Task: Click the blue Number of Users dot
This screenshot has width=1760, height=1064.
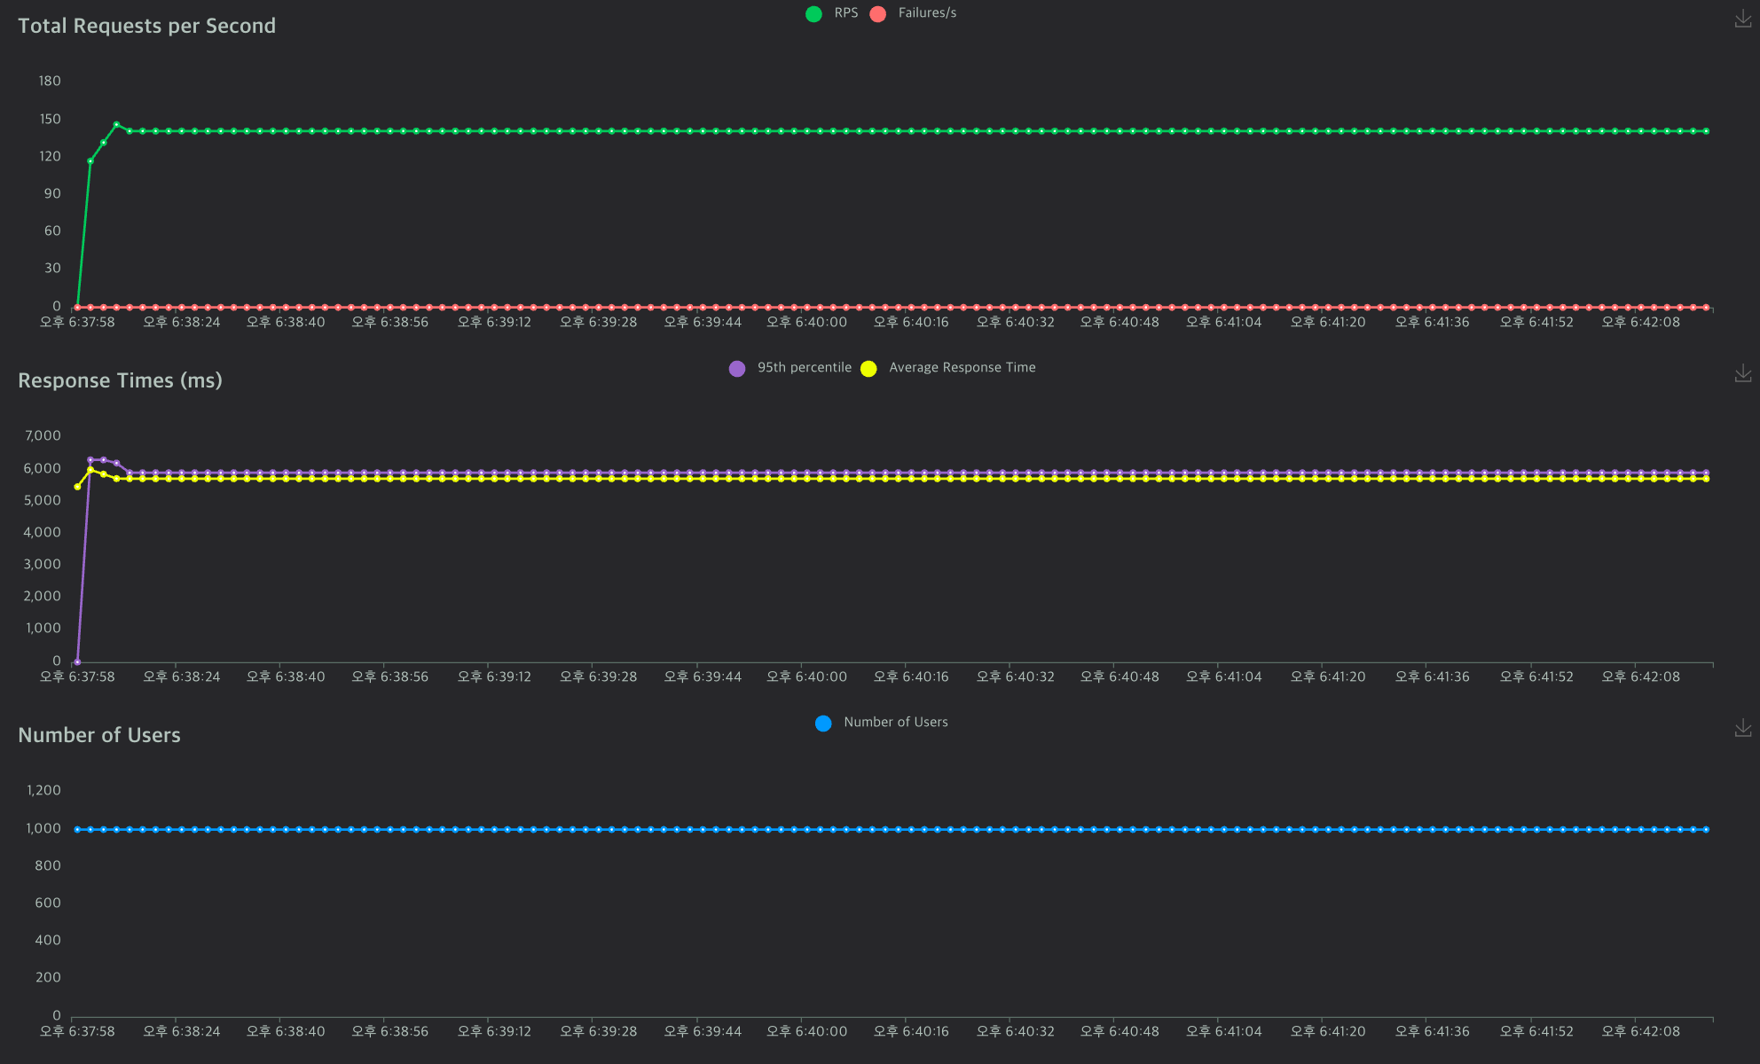Action: (823, 724)
